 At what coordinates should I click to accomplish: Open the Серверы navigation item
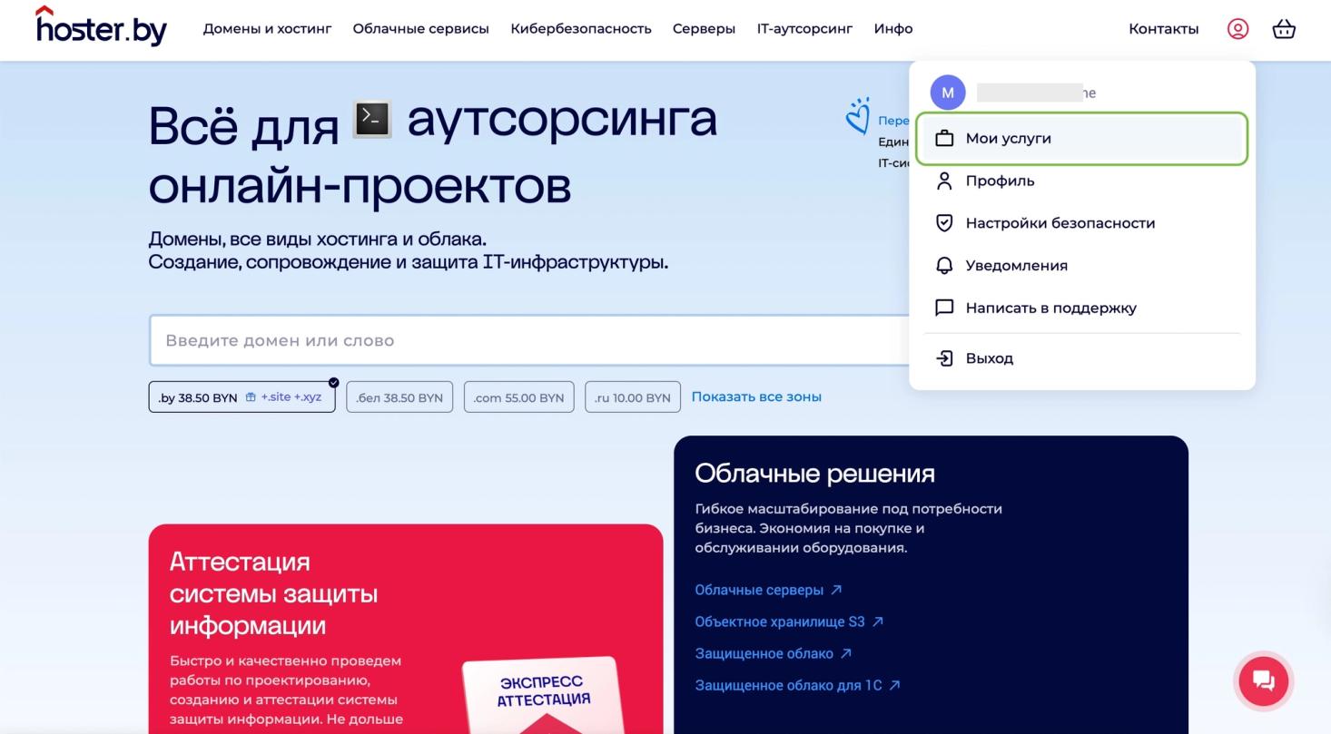[704, 29]
